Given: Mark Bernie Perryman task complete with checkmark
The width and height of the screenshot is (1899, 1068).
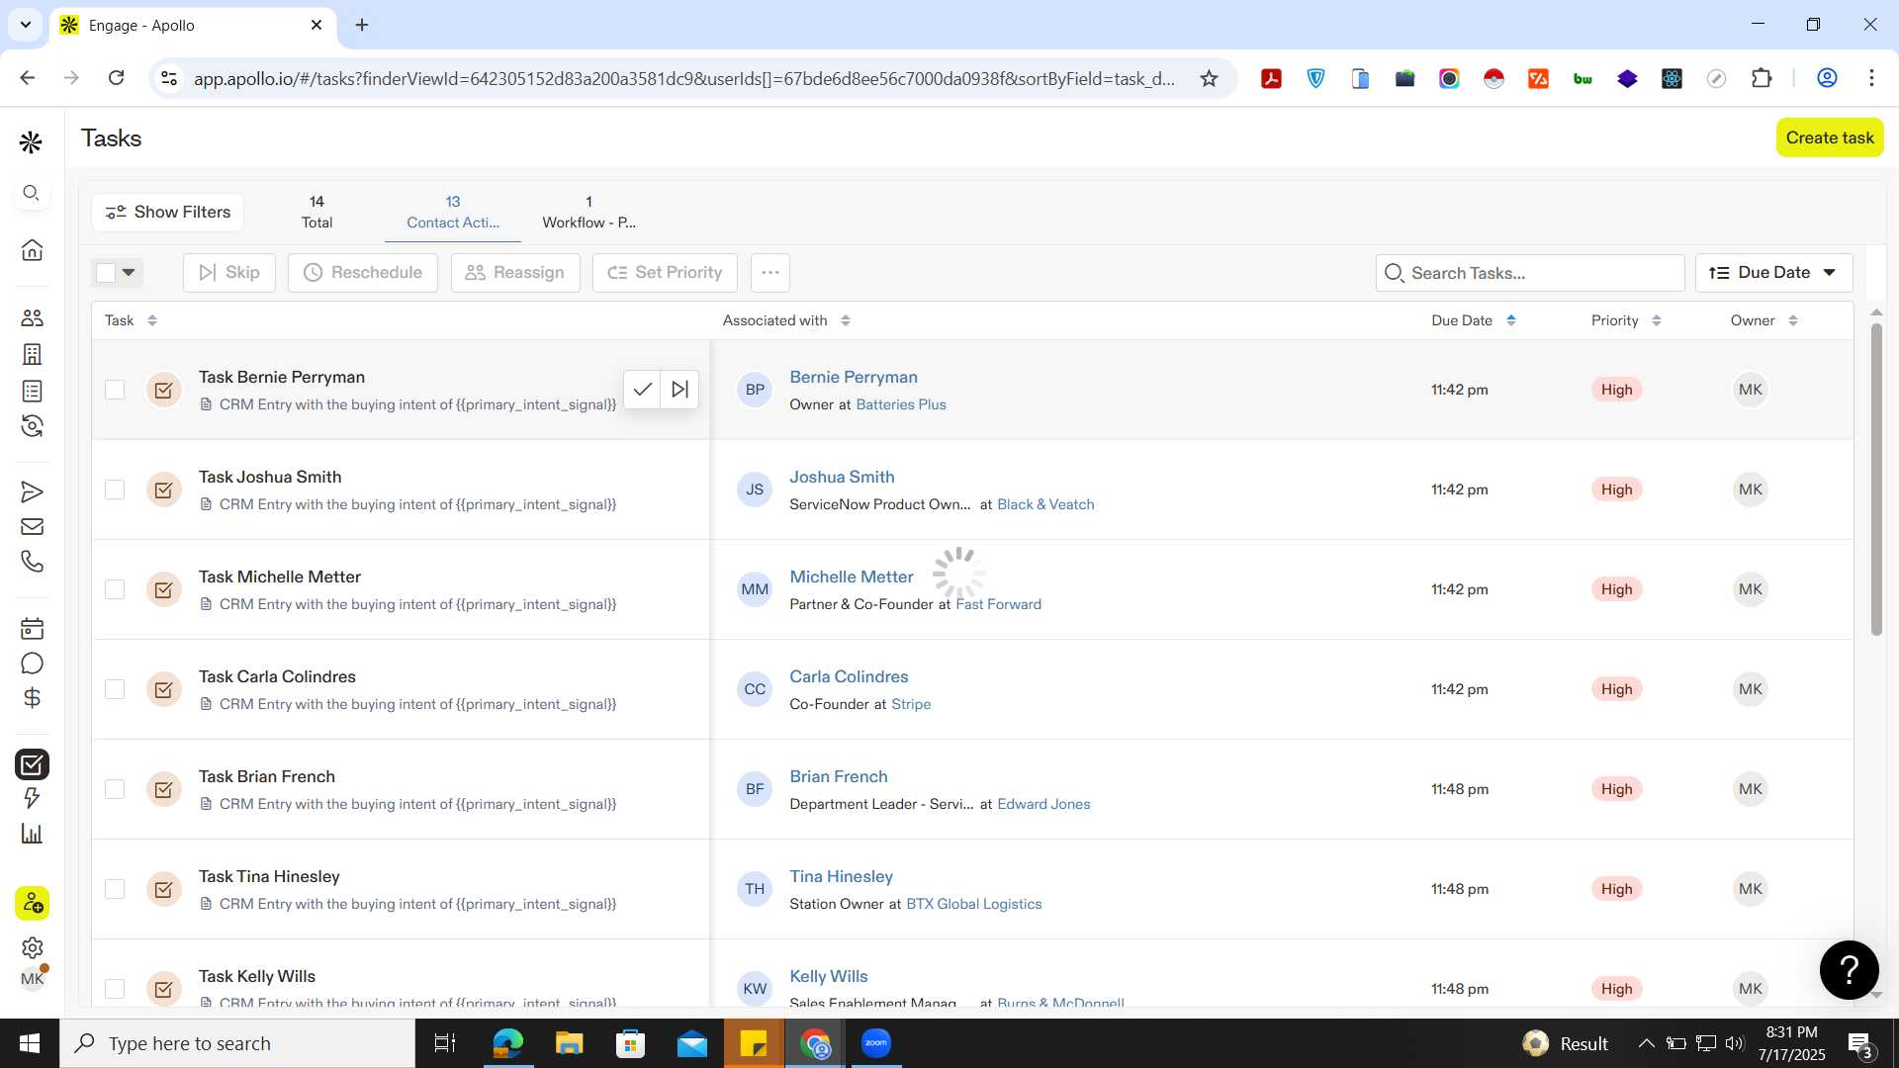Looking at the screenshot, I should click(642, 390).
